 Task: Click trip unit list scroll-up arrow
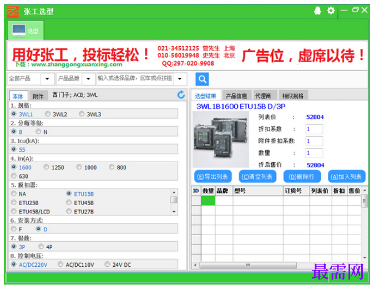[174, 192]
